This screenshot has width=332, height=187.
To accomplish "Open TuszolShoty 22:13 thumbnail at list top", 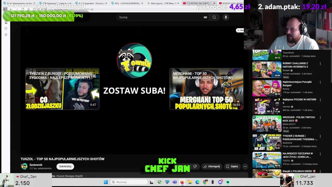I will 267,55.
